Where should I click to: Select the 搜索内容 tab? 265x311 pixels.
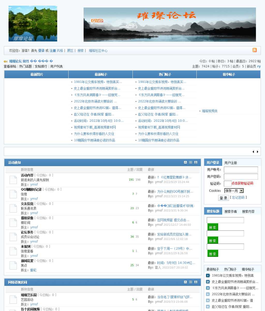tap(248, 211)
